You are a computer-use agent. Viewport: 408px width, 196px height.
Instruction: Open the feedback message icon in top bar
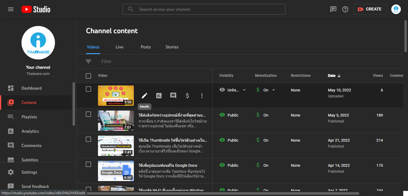333,9
